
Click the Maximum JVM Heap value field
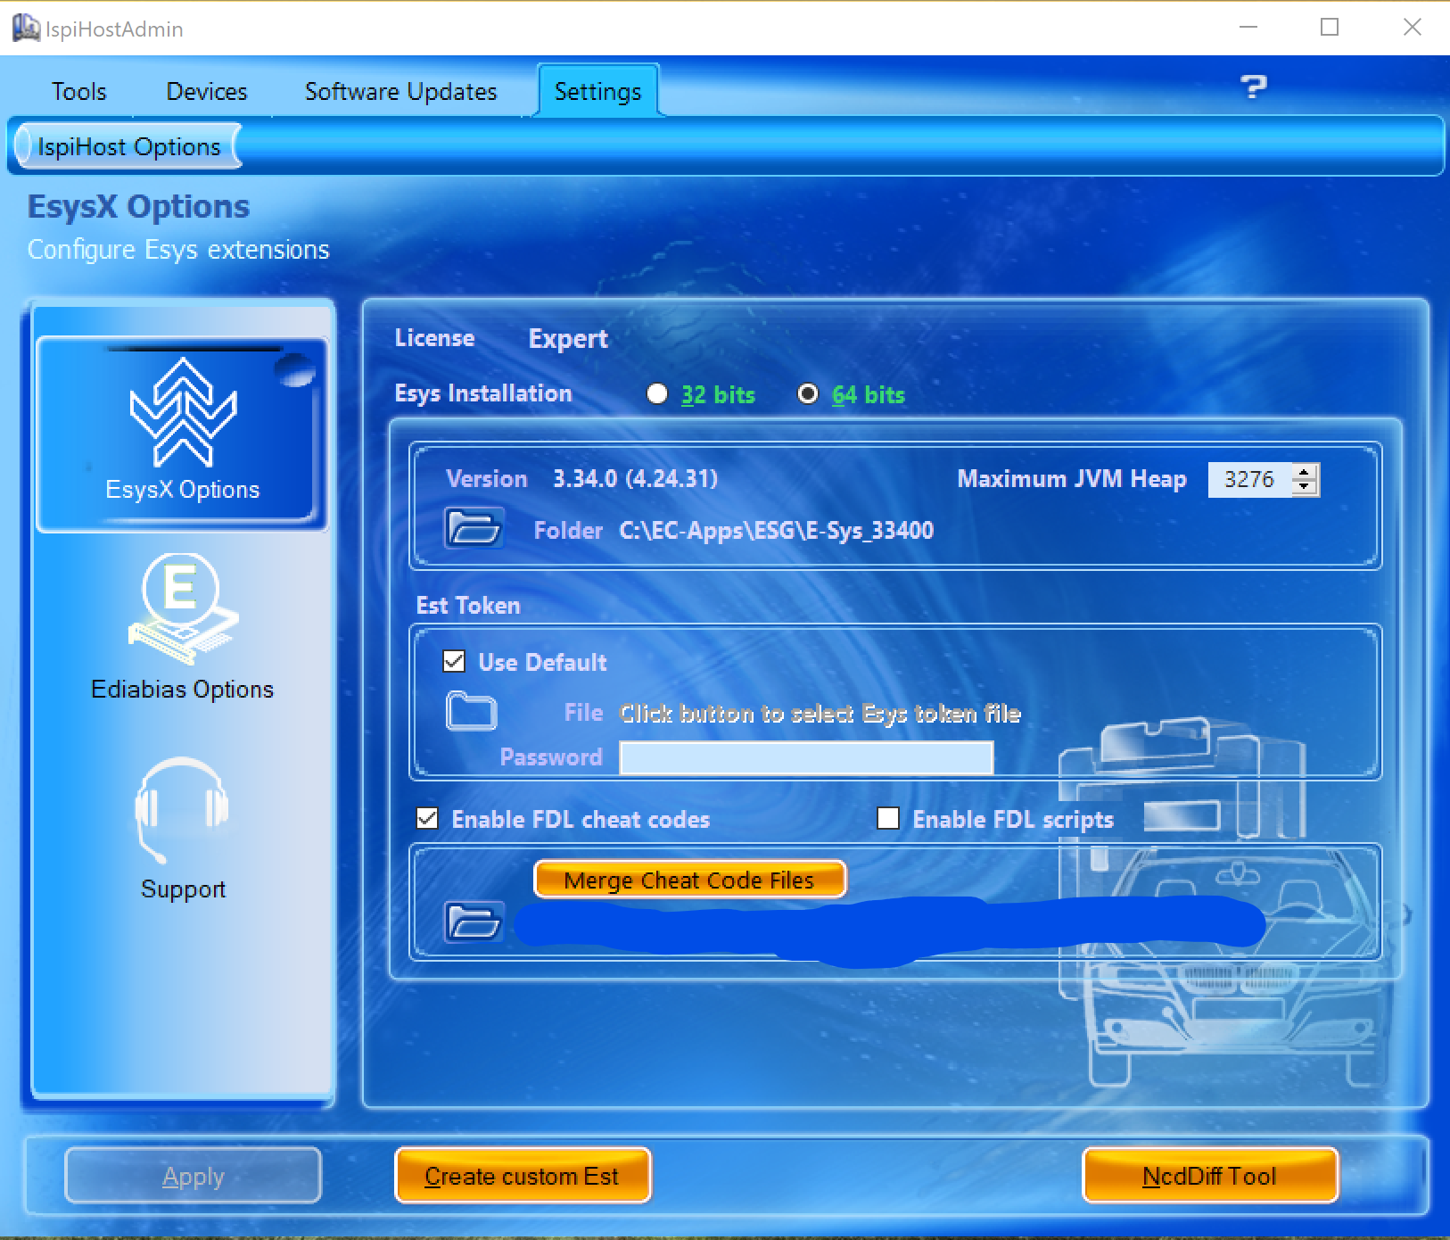coord(1250,479)
